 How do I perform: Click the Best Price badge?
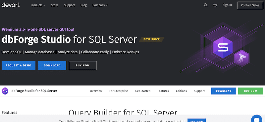tap(152, 39)
